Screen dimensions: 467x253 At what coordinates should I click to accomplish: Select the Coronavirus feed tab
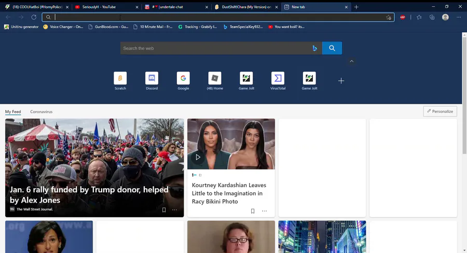(41, 111)
